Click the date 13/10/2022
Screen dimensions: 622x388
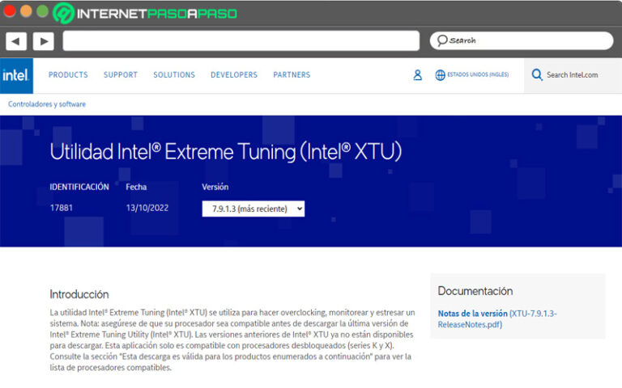(147, 208)
